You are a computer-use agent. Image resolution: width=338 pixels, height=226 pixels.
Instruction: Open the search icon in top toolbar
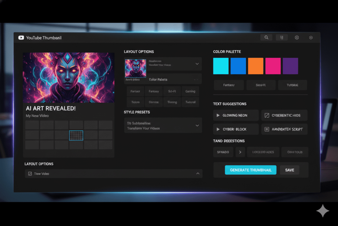click(266, 37)
